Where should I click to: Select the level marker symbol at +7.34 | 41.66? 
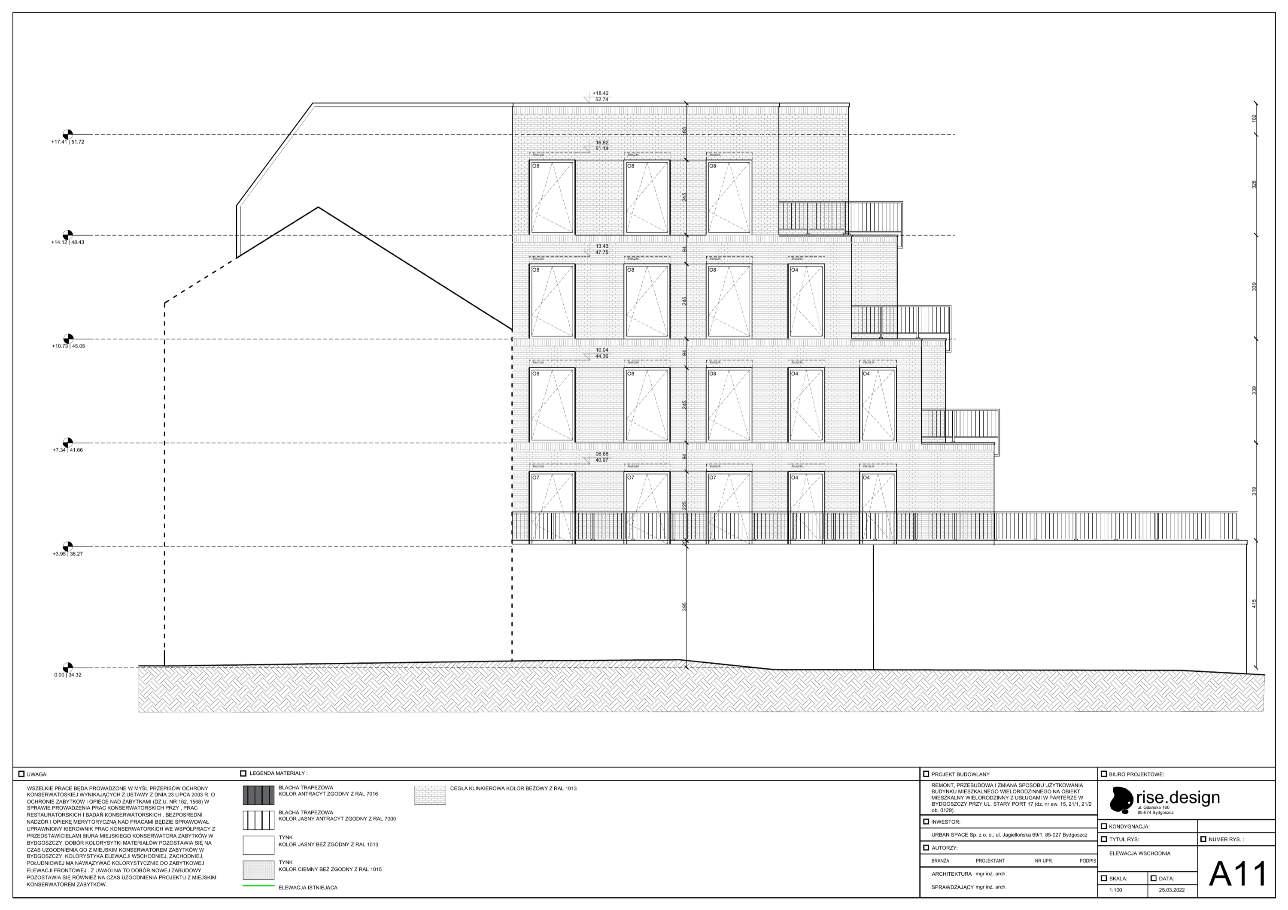pyautogui.click(x=67, y=443)
